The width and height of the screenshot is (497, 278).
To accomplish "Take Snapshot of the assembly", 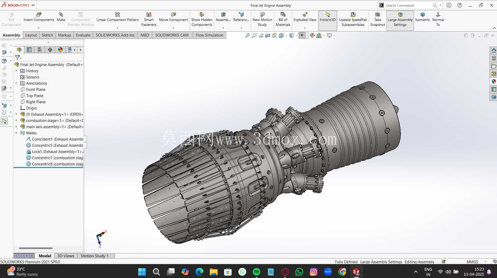I will tap(378, 19).
